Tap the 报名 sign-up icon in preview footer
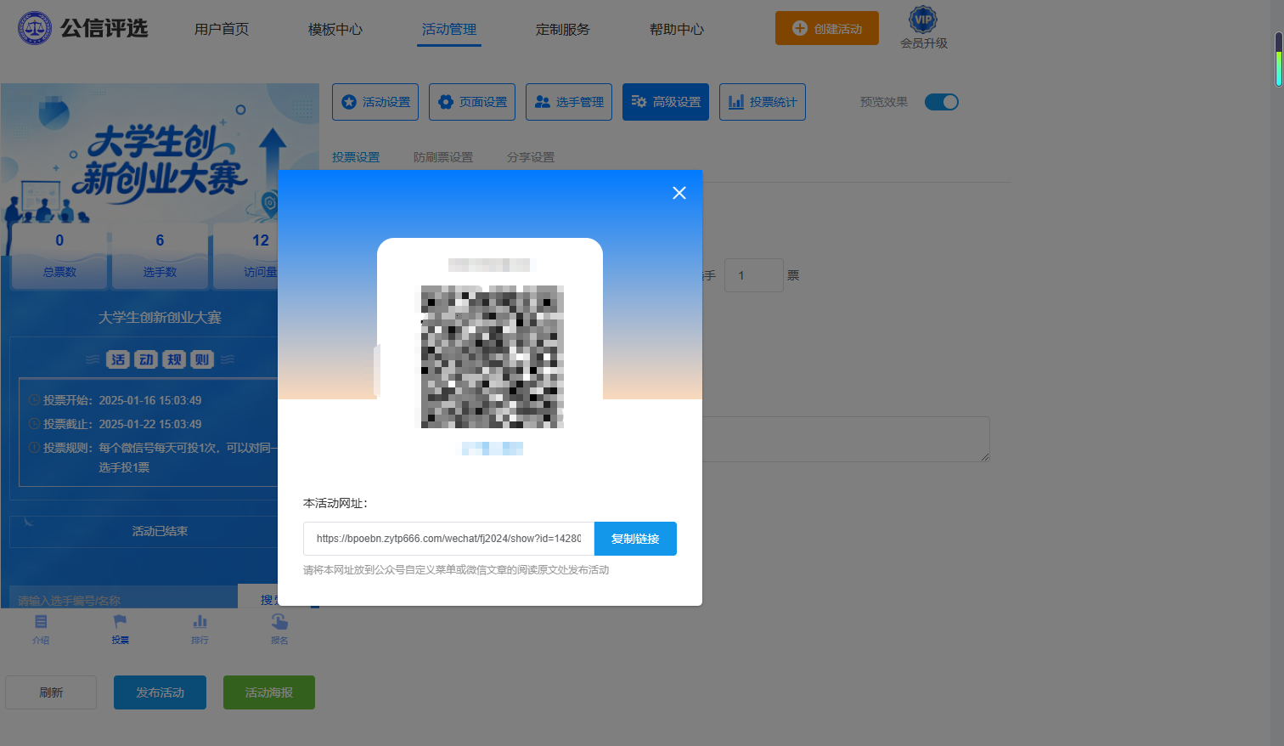 tap(279, 630)
